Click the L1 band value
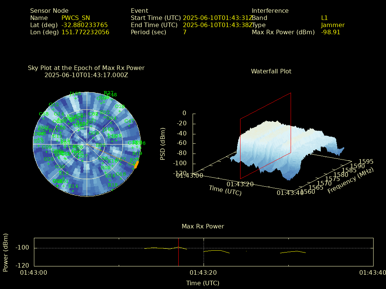Viewport: 386px width, 289px height. point(324,18)
